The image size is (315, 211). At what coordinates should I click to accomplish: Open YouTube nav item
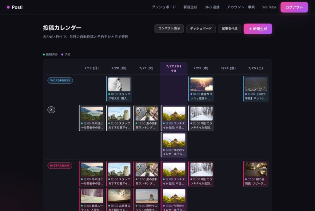click(x=269, y=7)
